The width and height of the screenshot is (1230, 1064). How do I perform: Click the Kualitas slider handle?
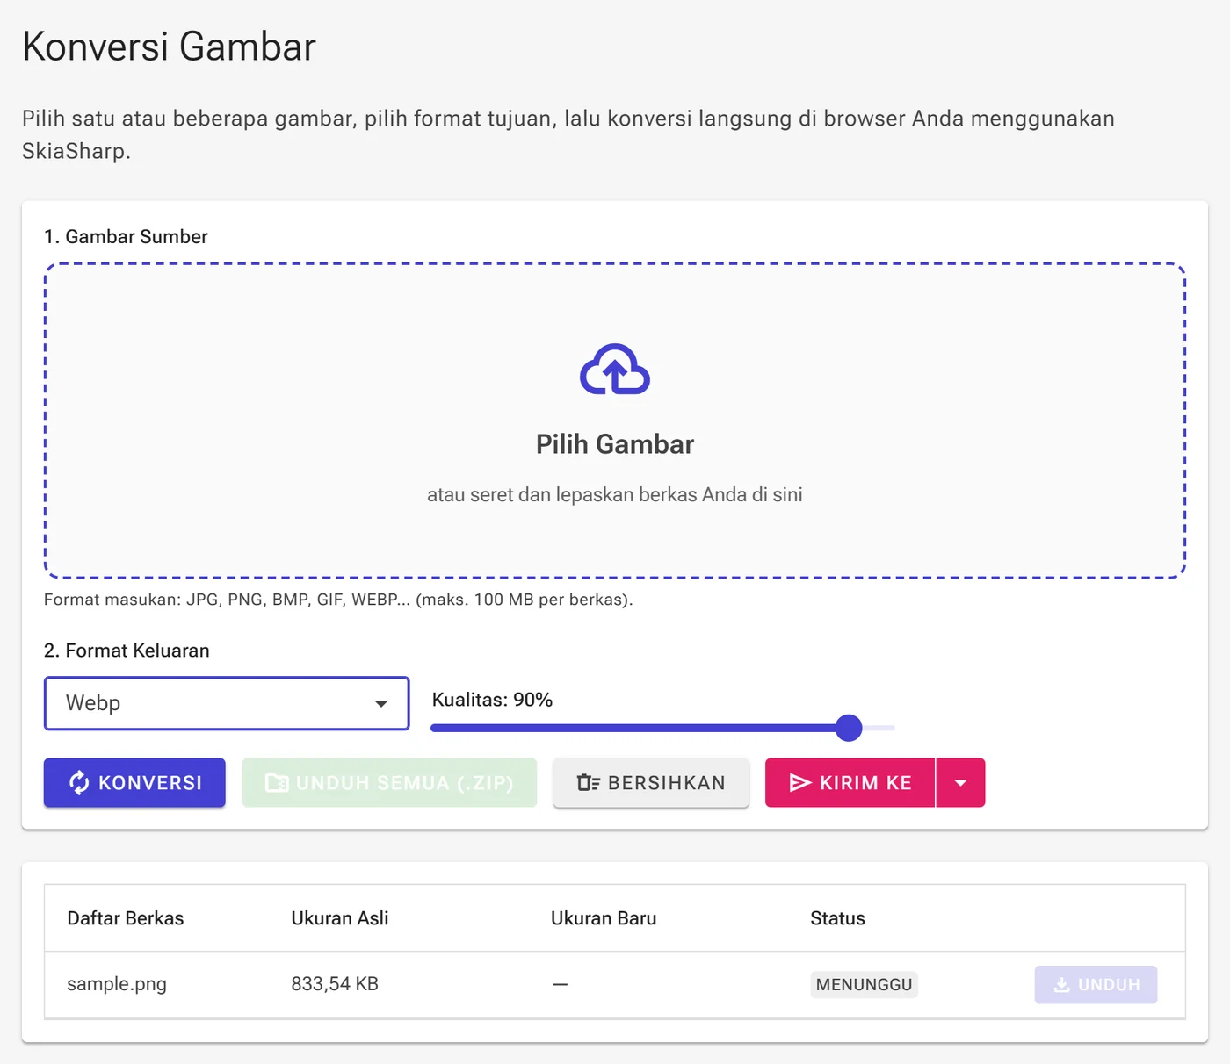tap(849, 728)
